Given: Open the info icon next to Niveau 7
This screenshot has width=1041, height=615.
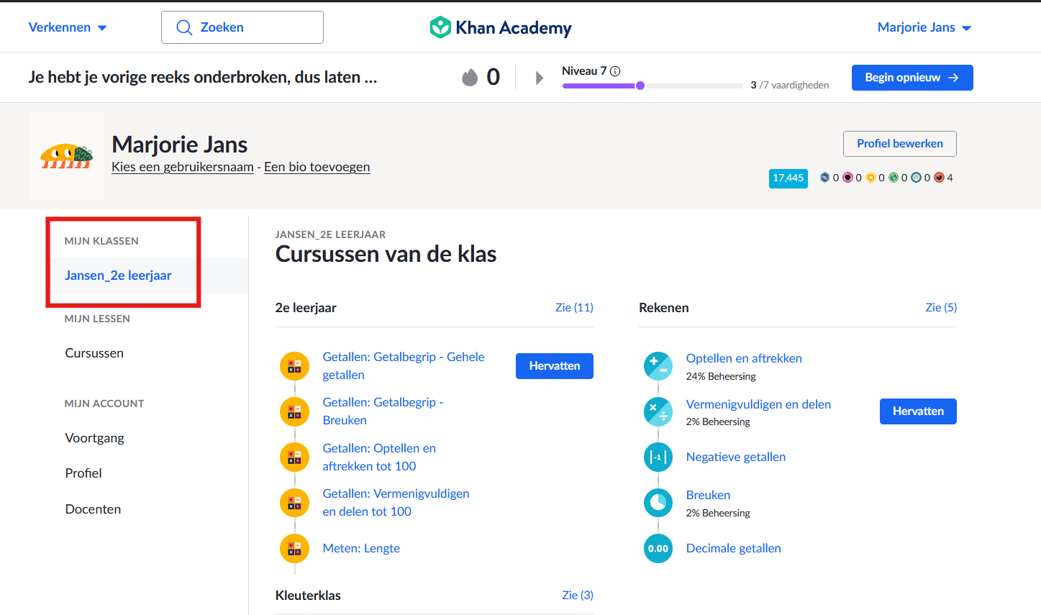Looking at the screenshot, I should click(x=615, y=71).
